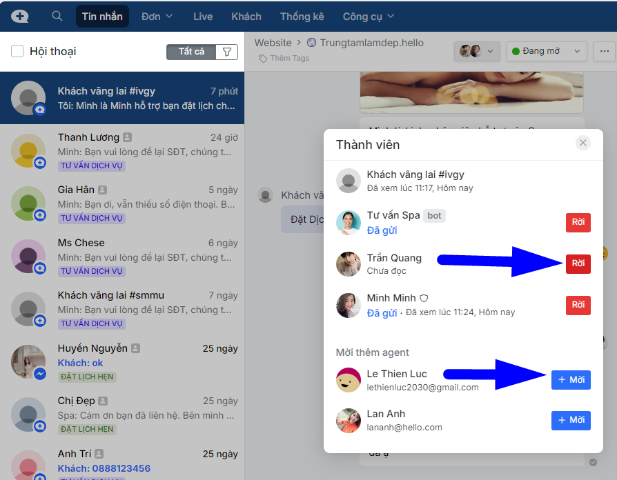Select the Tất cả filter toggle
The height and width of the screenshot is (480, 617).
click(x=191, y=52)
